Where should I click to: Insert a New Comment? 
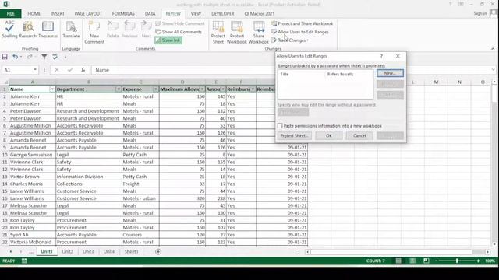click(x=94, y=33)
